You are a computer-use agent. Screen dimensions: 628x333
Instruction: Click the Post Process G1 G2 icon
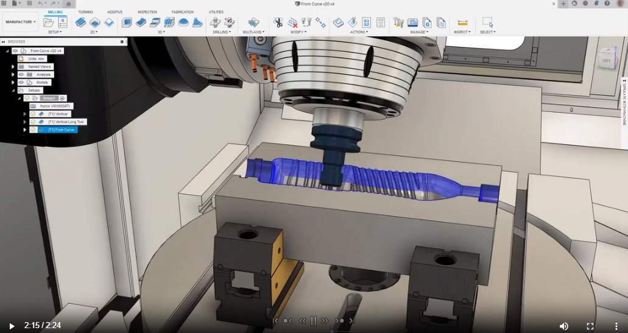point(367,23)
